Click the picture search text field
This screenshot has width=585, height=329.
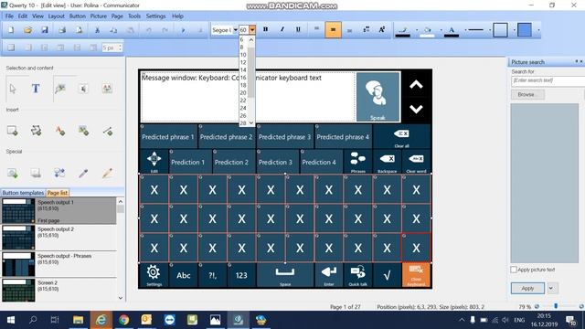[548, 80]
